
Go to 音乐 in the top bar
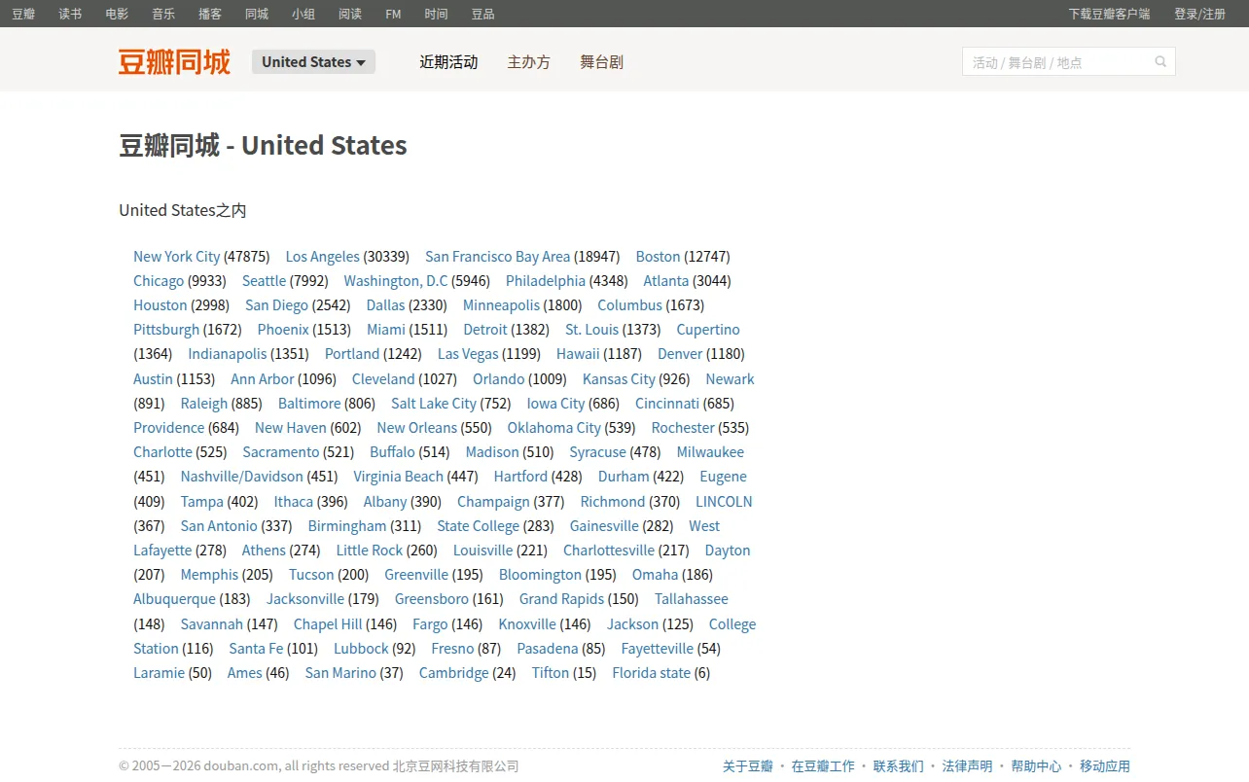163,14
